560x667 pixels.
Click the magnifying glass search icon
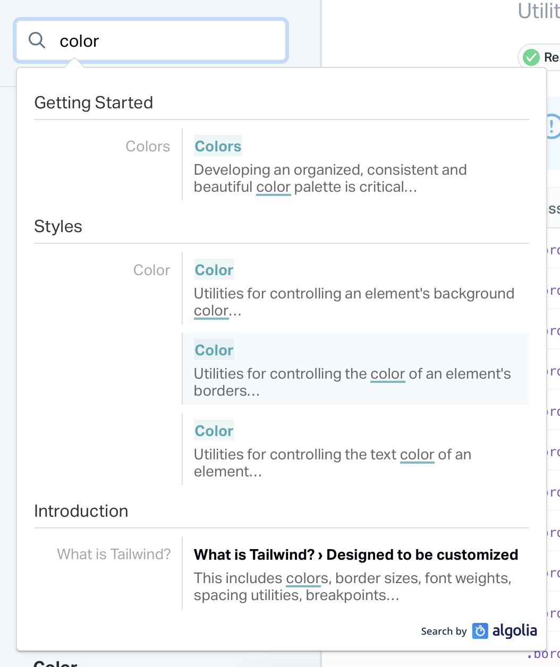coord(37,40)
